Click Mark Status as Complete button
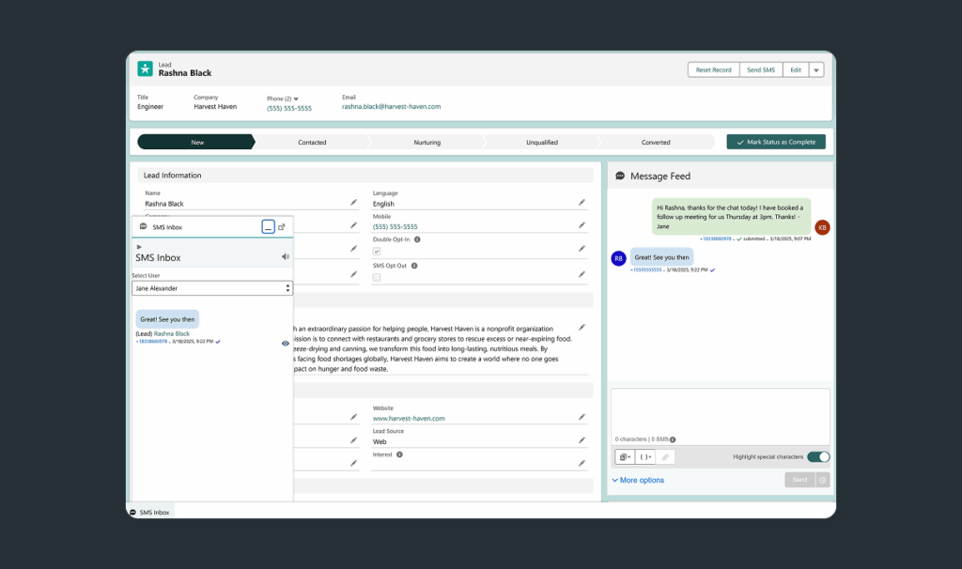The image size is (962, 569). coord(776,142)
